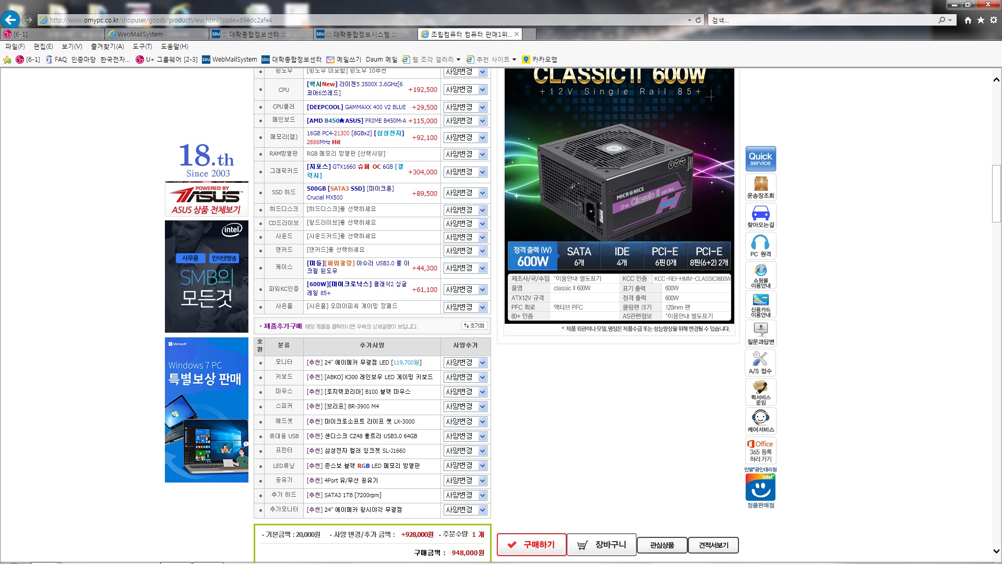Click the browser back arrow button
This screenshot has height=564, width=1002.
coord(10,20)
